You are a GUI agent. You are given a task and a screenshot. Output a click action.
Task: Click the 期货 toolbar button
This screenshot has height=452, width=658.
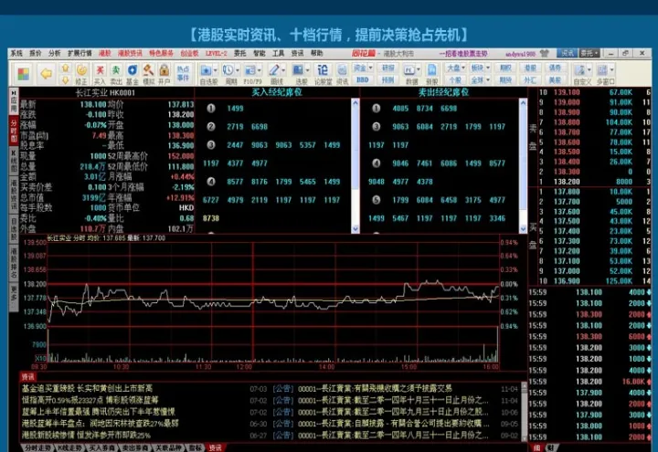(x=505, y=79)
